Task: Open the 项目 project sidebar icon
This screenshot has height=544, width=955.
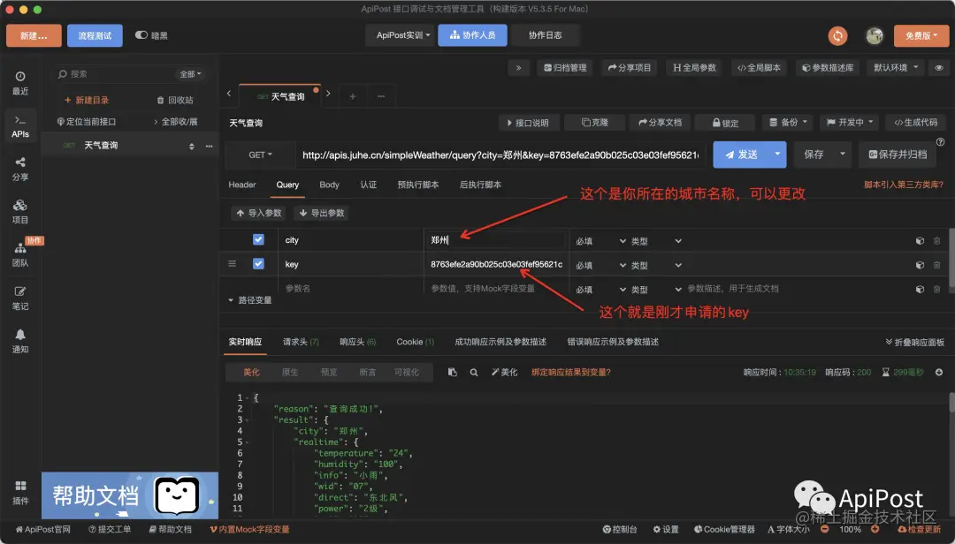Action: pyautogui.click(x=20, y=211)
